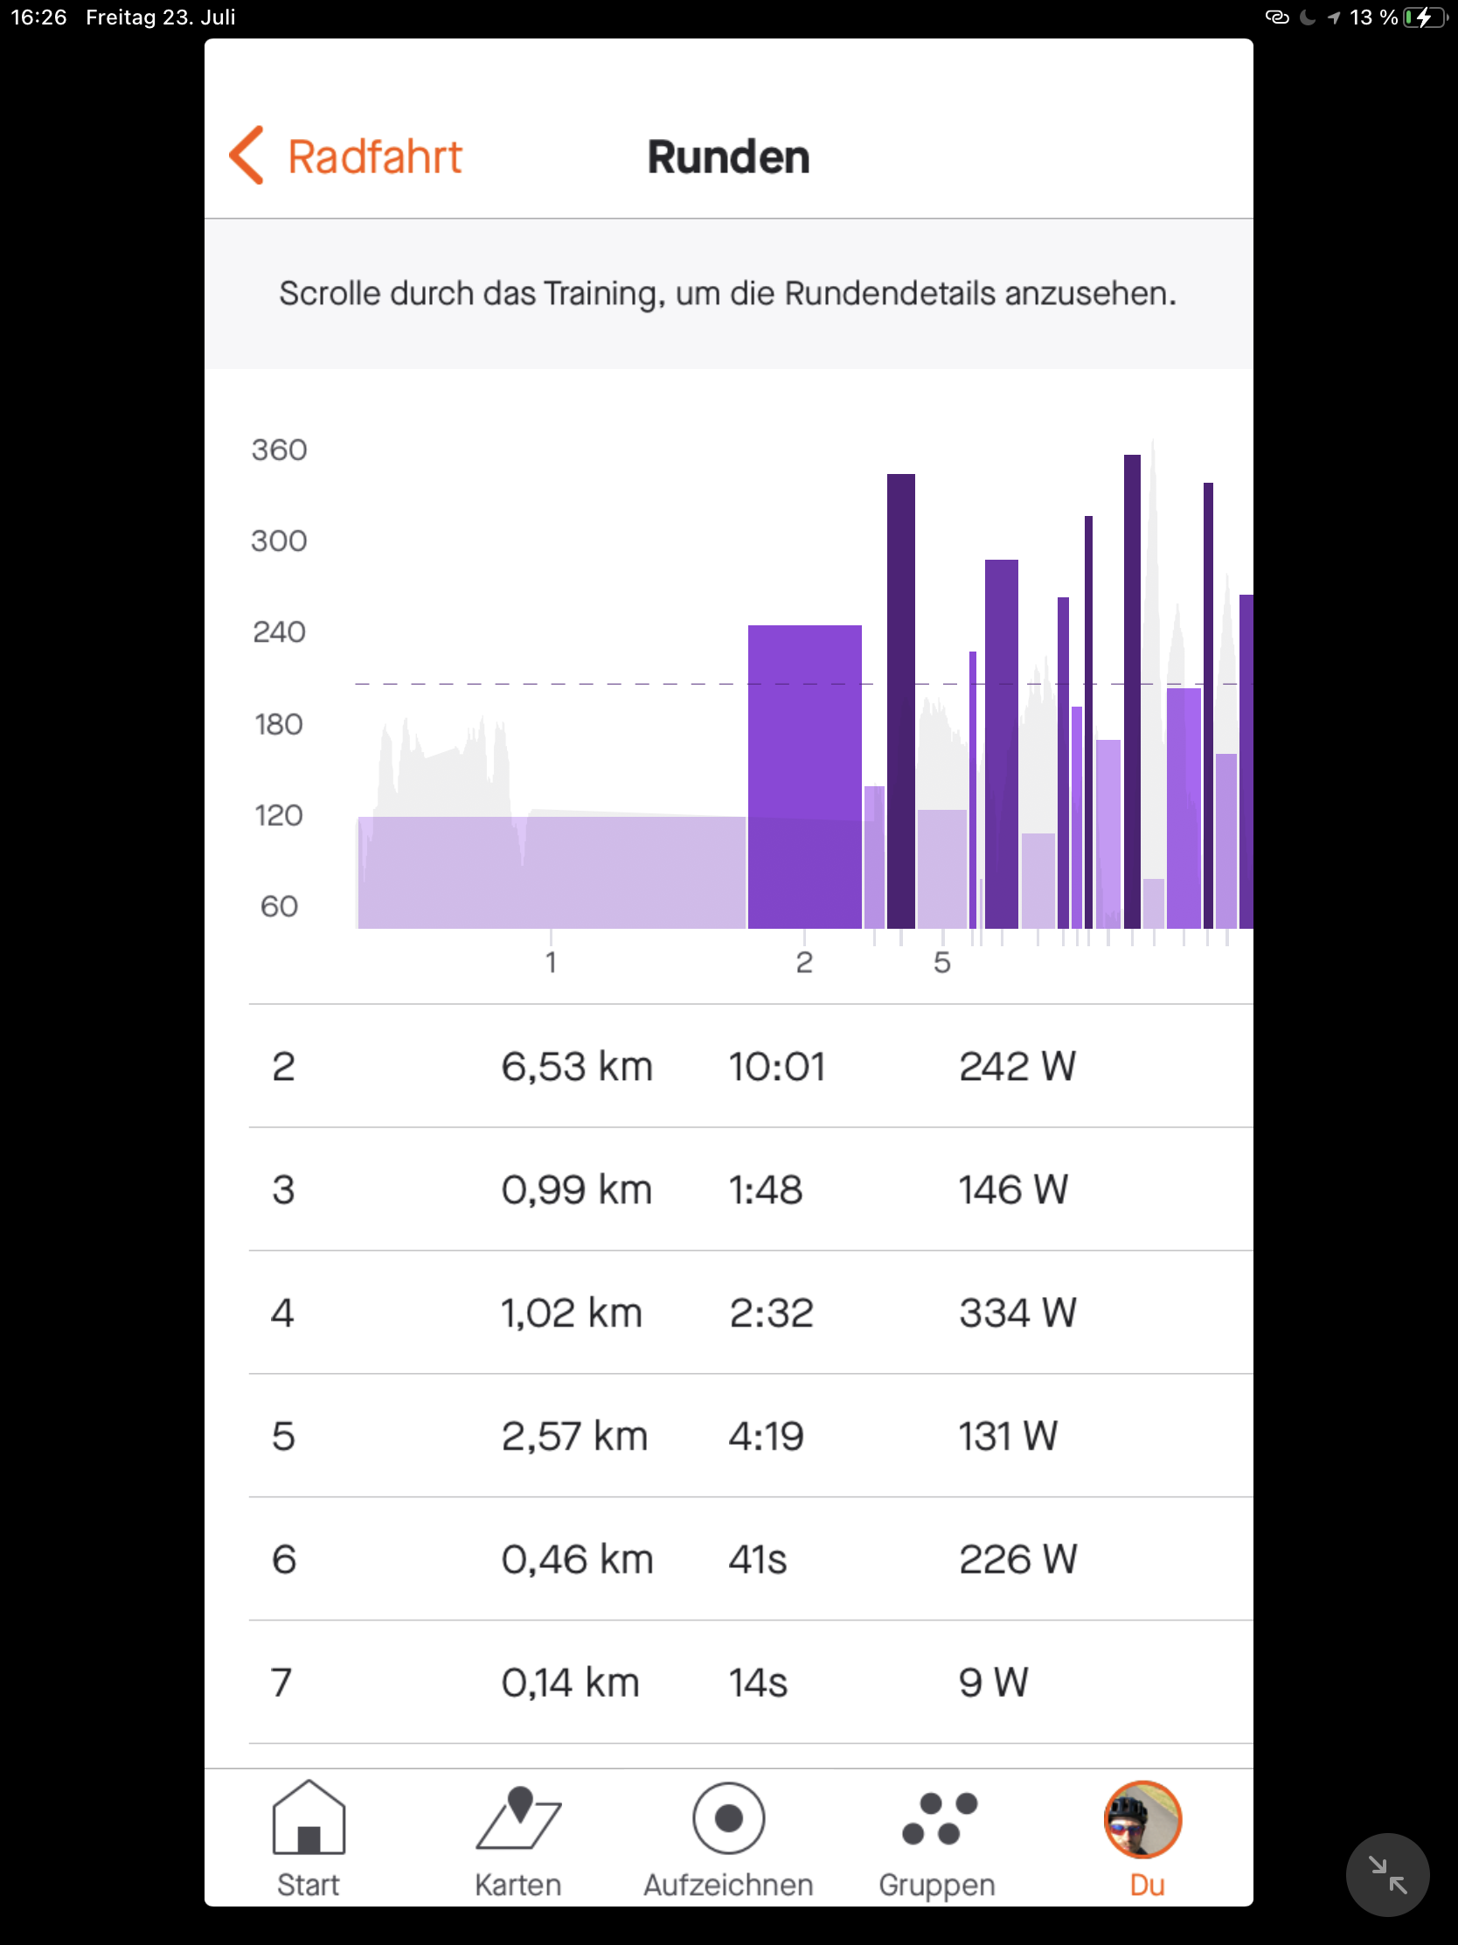Image resolution: width=1458 pixels, height=1945 pixels.
Task: Open the Karten map pin icon
Action: coord(518,1816)
